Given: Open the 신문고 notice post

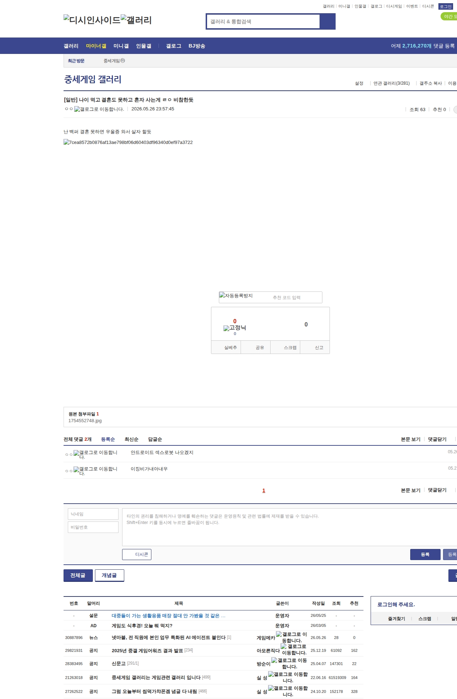Looking at the screenshot, I should 119,664.
